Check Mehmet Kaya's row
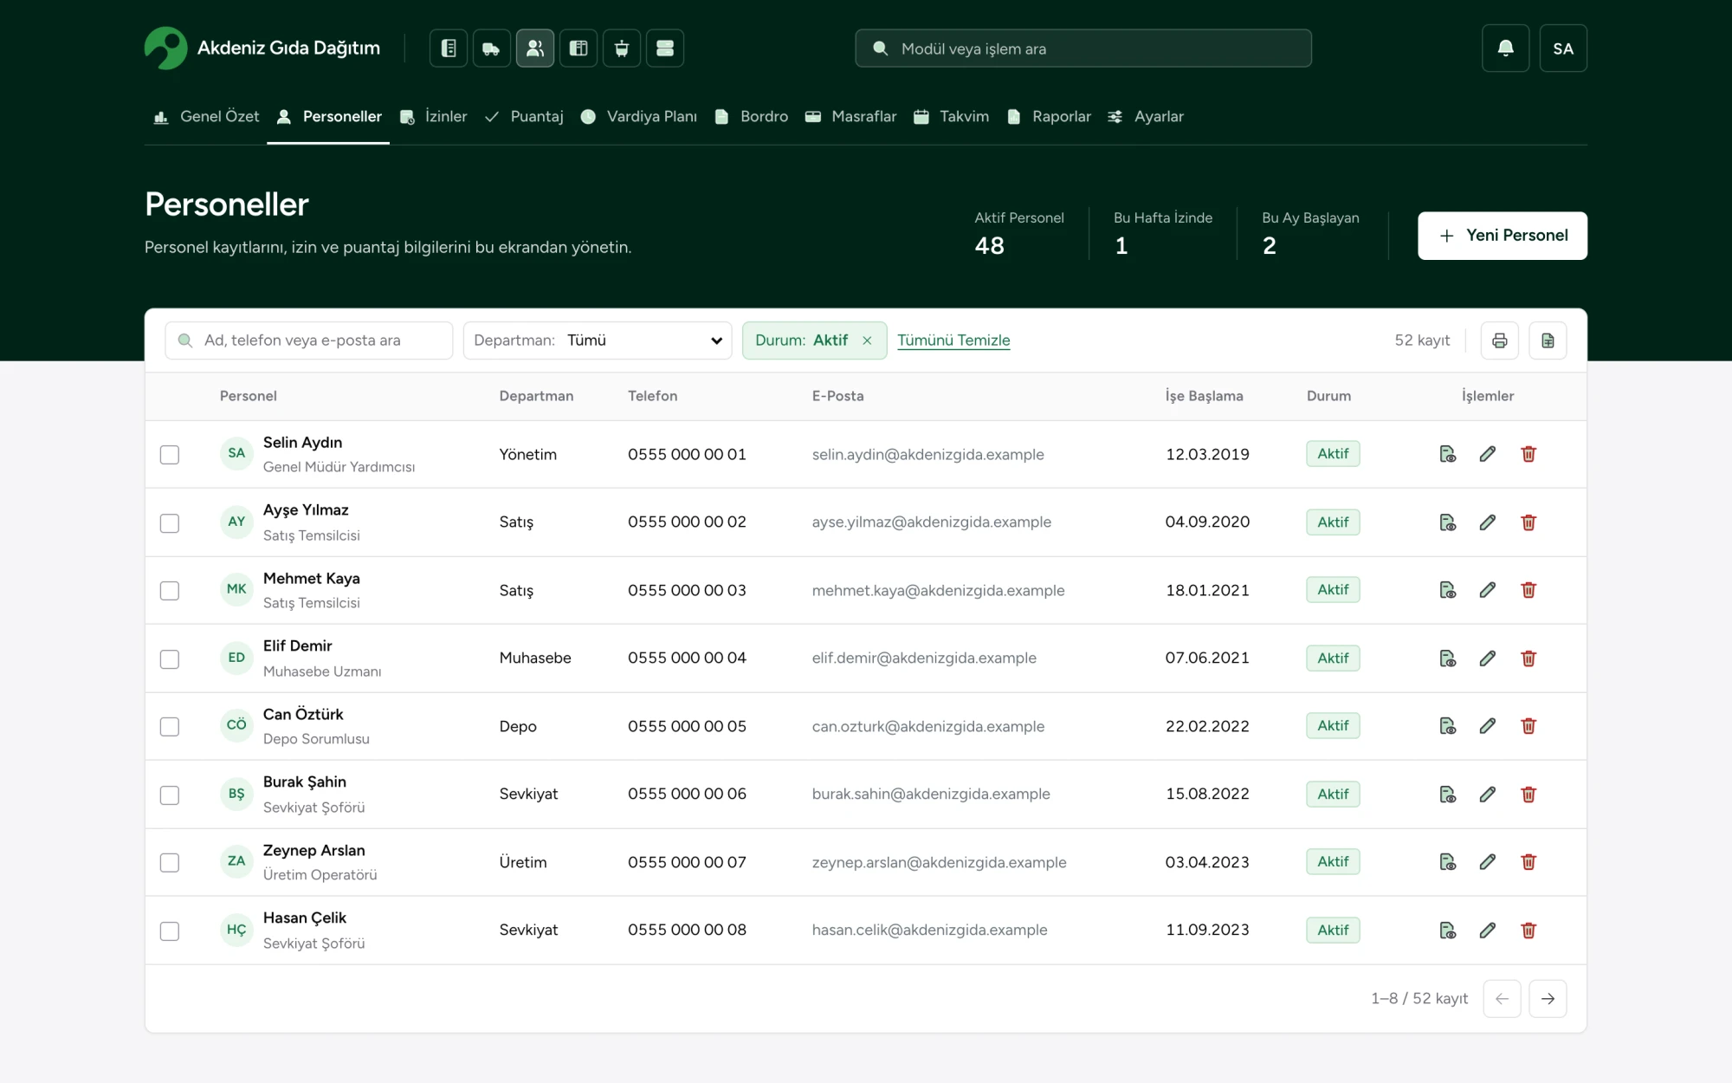 [x=170, y=591]
